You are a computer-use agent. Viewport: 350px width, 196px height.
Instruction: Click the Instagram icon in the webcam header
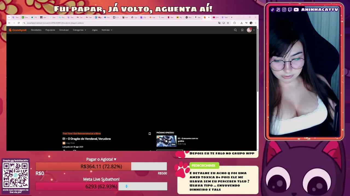click(284, 10)
